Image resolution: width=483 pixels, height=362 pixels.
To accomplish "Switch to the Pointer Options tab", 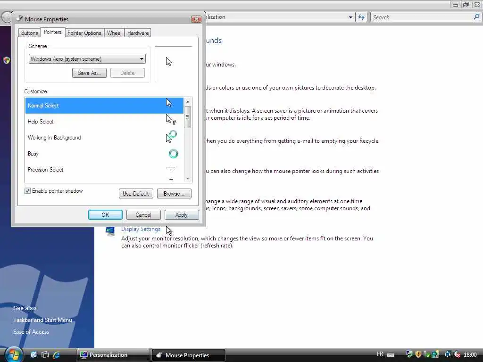I will pyautogui.click(x=84, y=33).
